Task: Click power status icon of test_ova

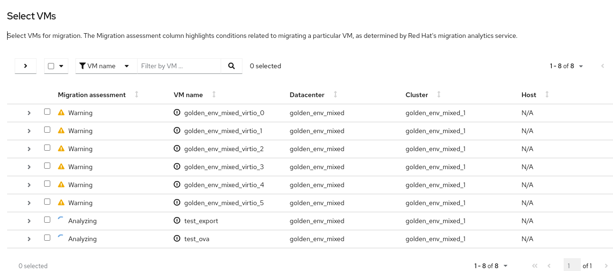Action: (177, 239)
